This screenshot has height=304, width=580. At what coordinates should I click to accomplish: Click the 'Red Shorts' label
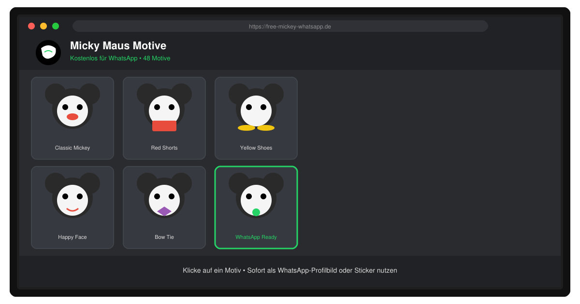pyautogui.click(x=164, y=148)
